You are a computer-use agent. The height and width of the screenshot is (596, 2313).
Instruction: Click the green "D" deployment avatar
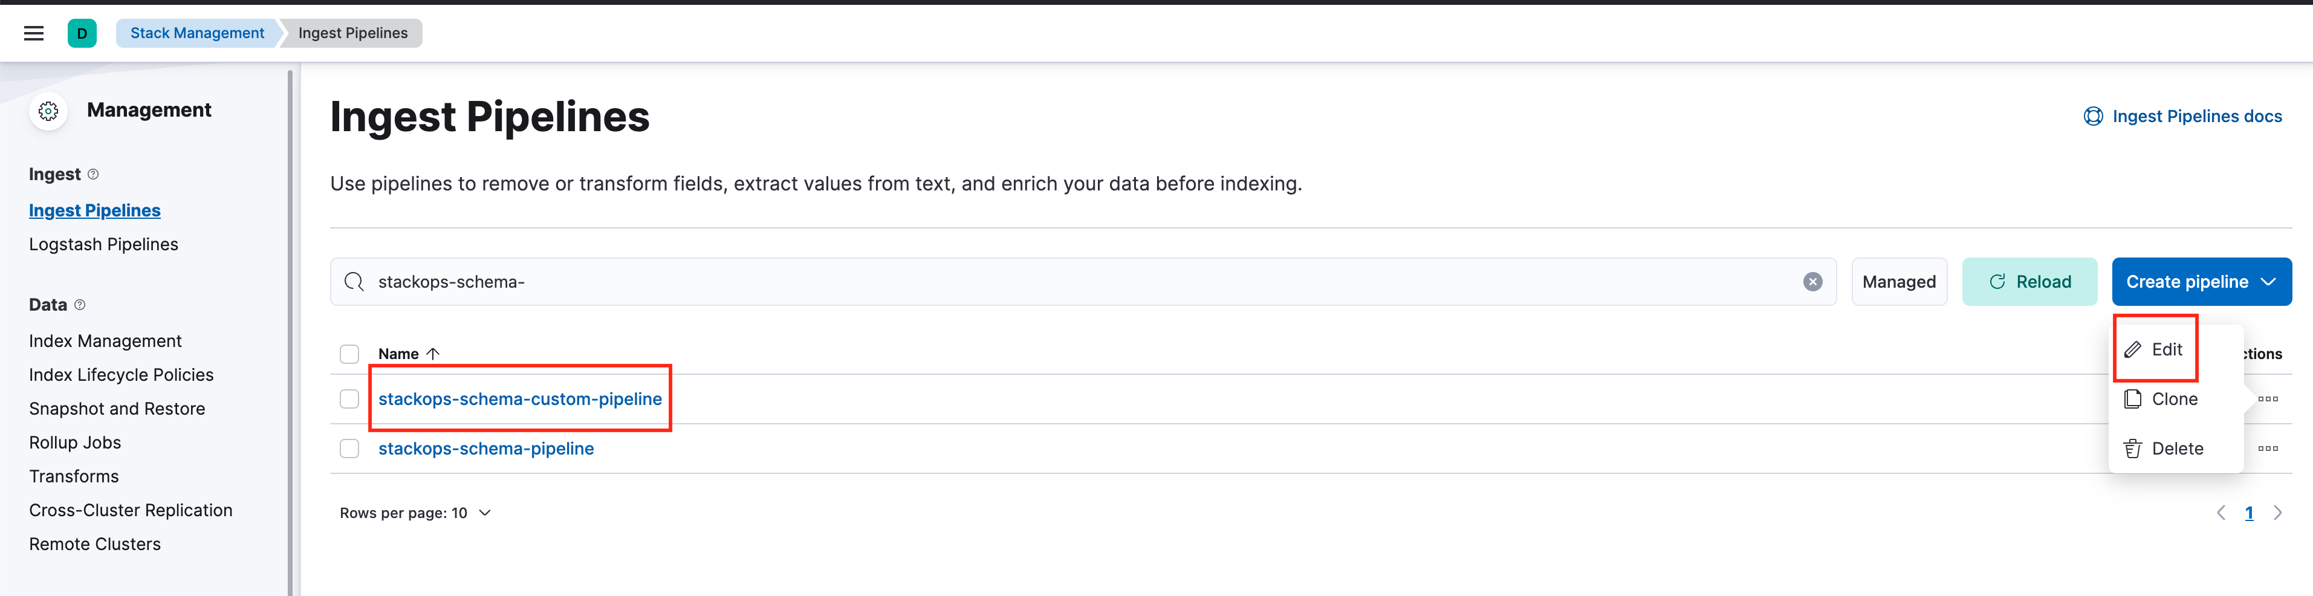(x=83, y=33)
